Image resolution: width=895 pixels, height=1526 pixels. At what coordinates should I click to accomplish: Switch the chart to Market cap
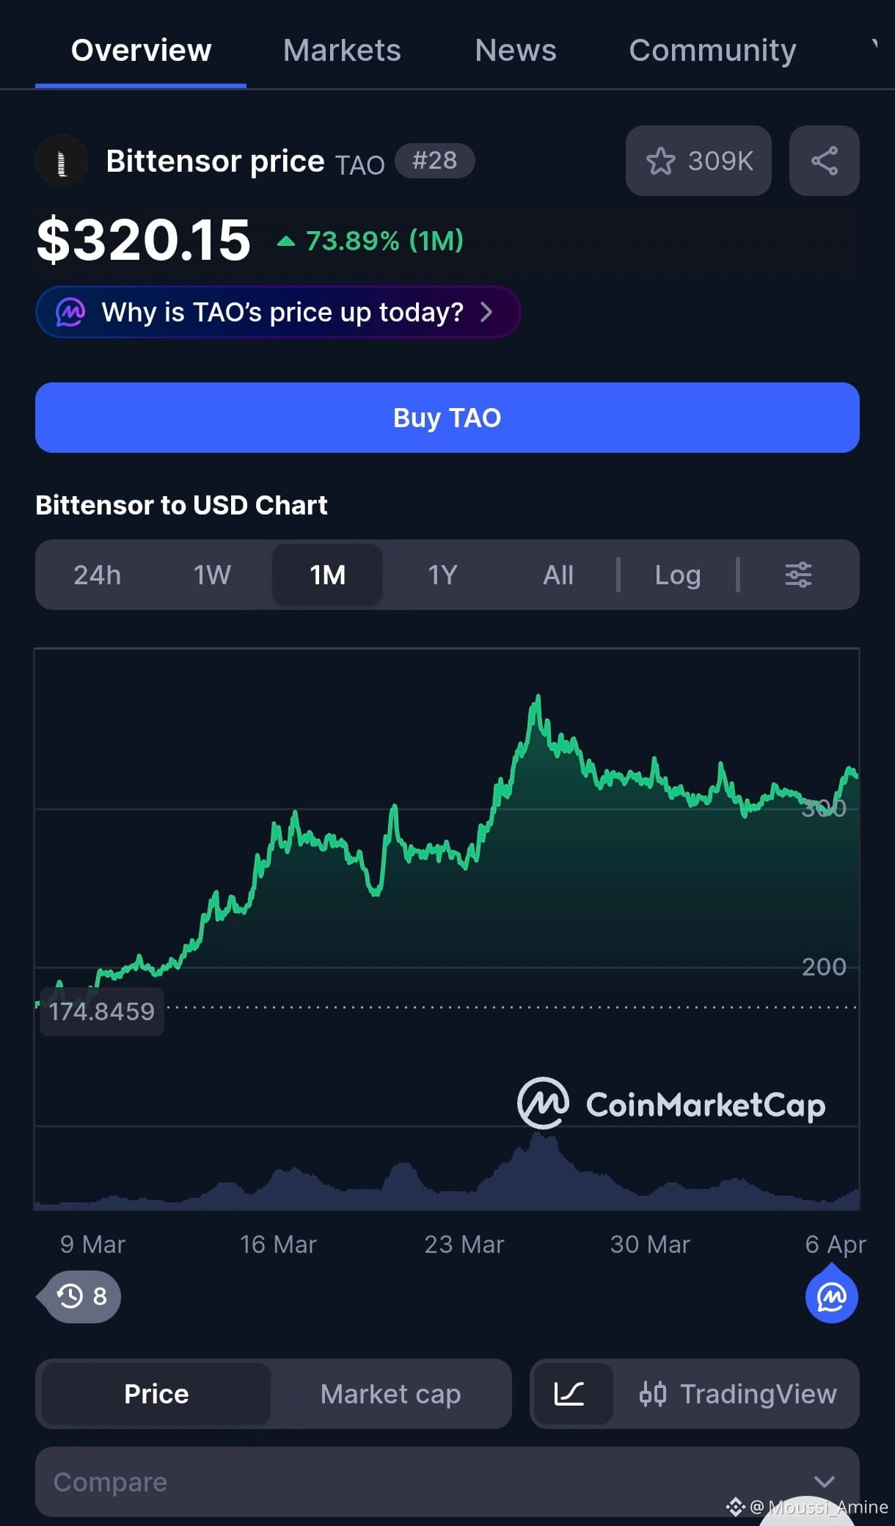[390, 1394]
